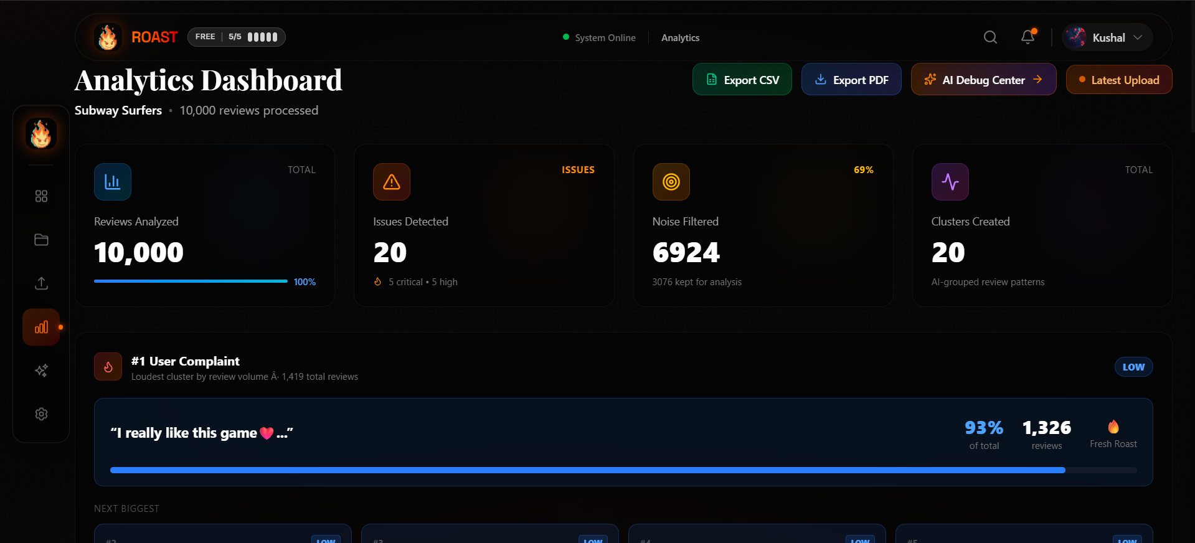Click '10,000 reviews processed' subtitle
Viewport: 1195px width, 543px height.
click(249, 110)
